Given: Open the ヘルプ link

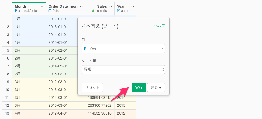Looking at the screenshot, I should point(160,26).
